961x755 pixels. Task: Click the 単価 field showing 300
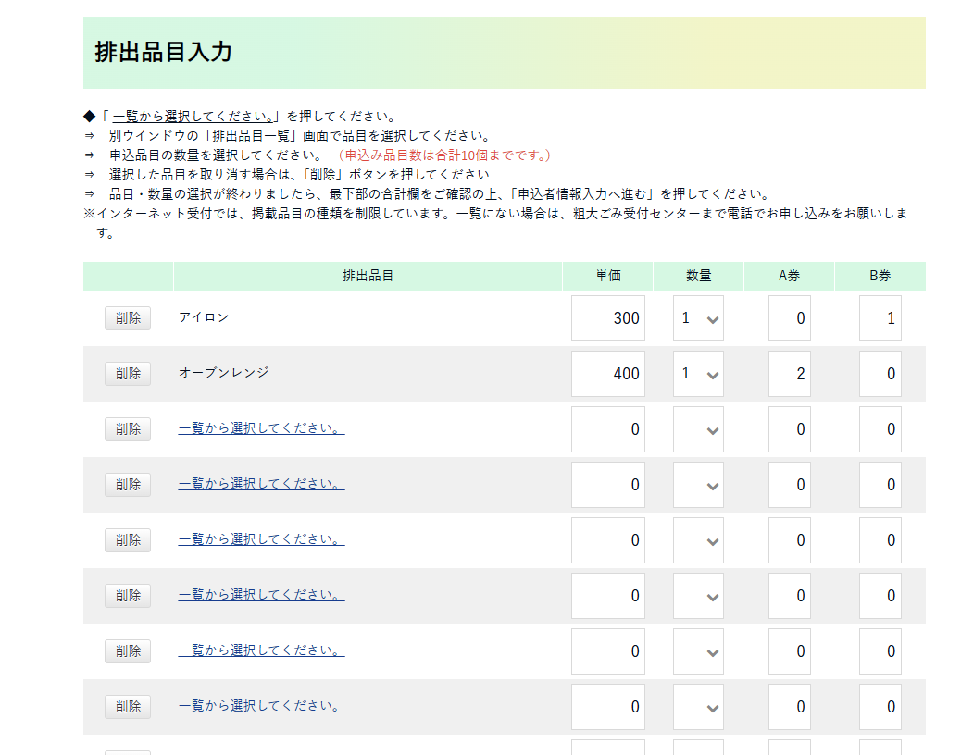[607, 318]
